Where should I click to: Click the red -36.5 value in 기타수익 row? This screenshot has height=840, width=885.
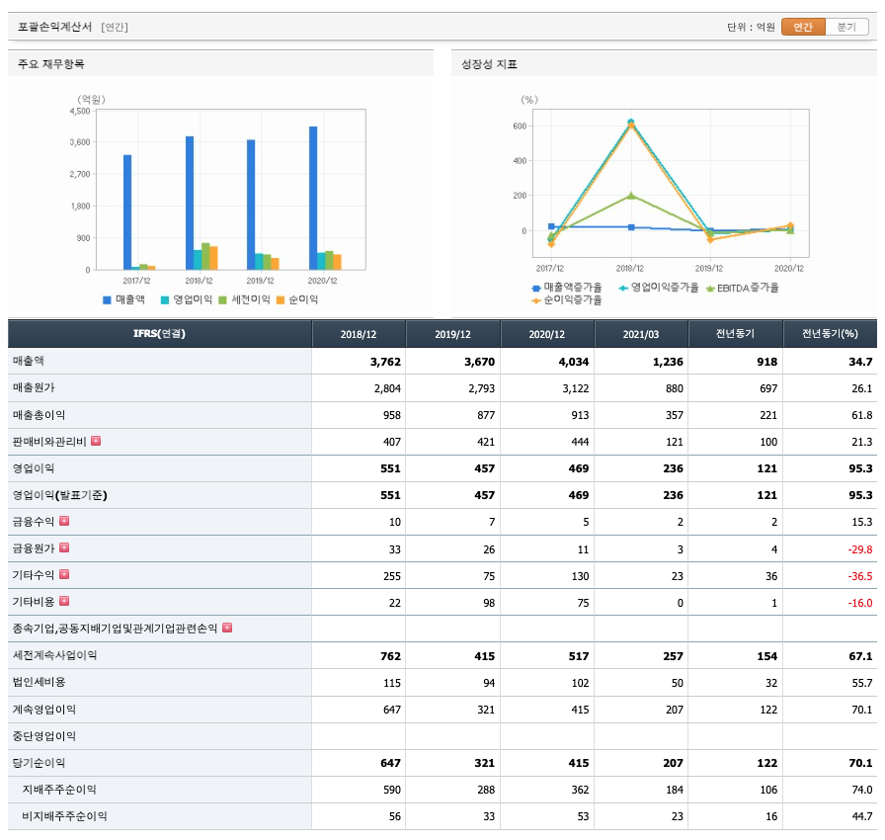pos(859,576)
